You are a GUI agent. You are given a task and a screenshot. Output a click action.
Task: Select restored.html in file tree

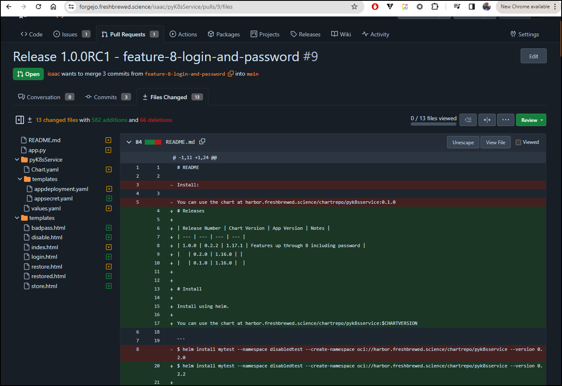(48, 276)
